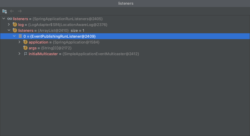Click the field icon of ArrayList listeners
The height and width of the screenshot is (136, 250).
[x=15, y=30]
